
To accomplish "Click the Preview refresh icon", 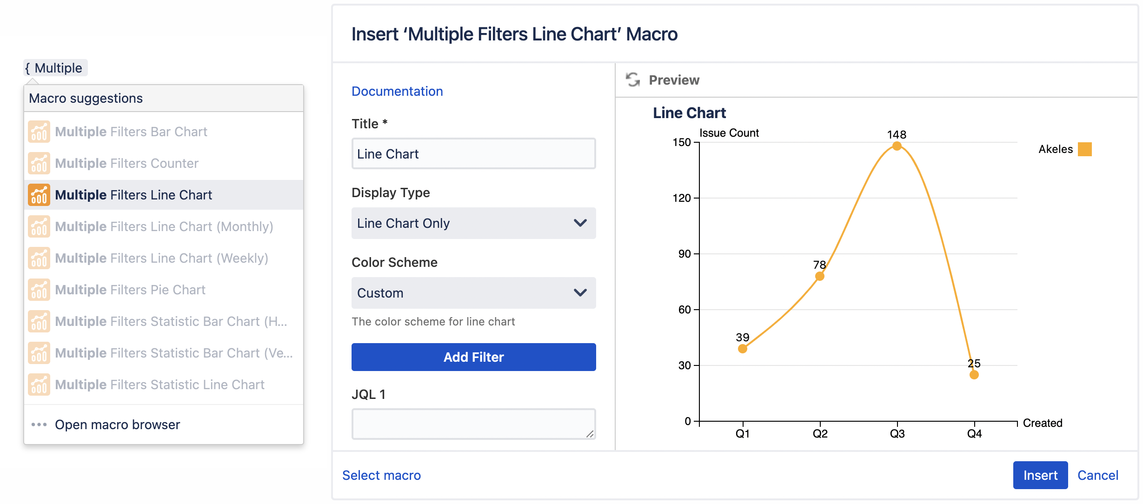I will pyautogui.click(x=632, y=80).
